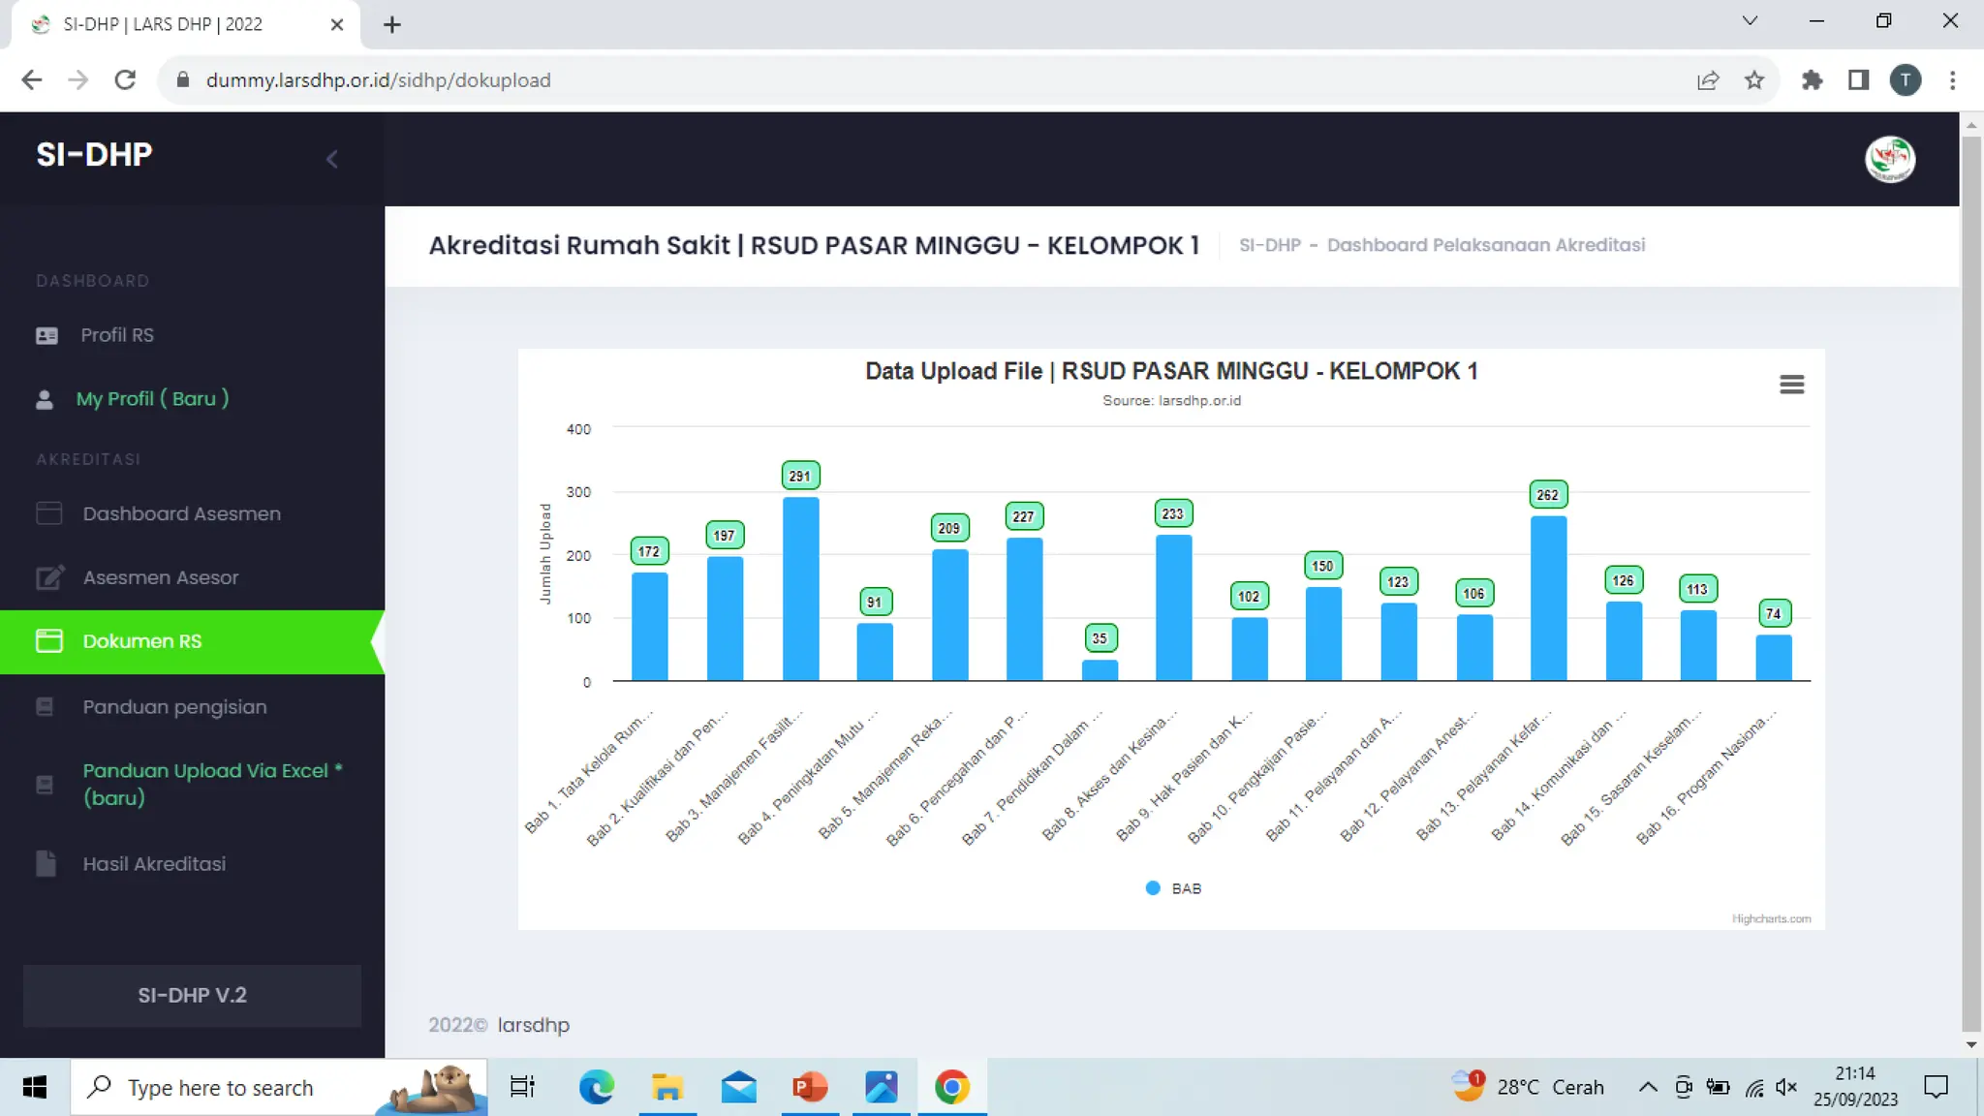Open the chart hamburger context menu
This screenshot has width=1984, height=1116.
click(1791, 385)
